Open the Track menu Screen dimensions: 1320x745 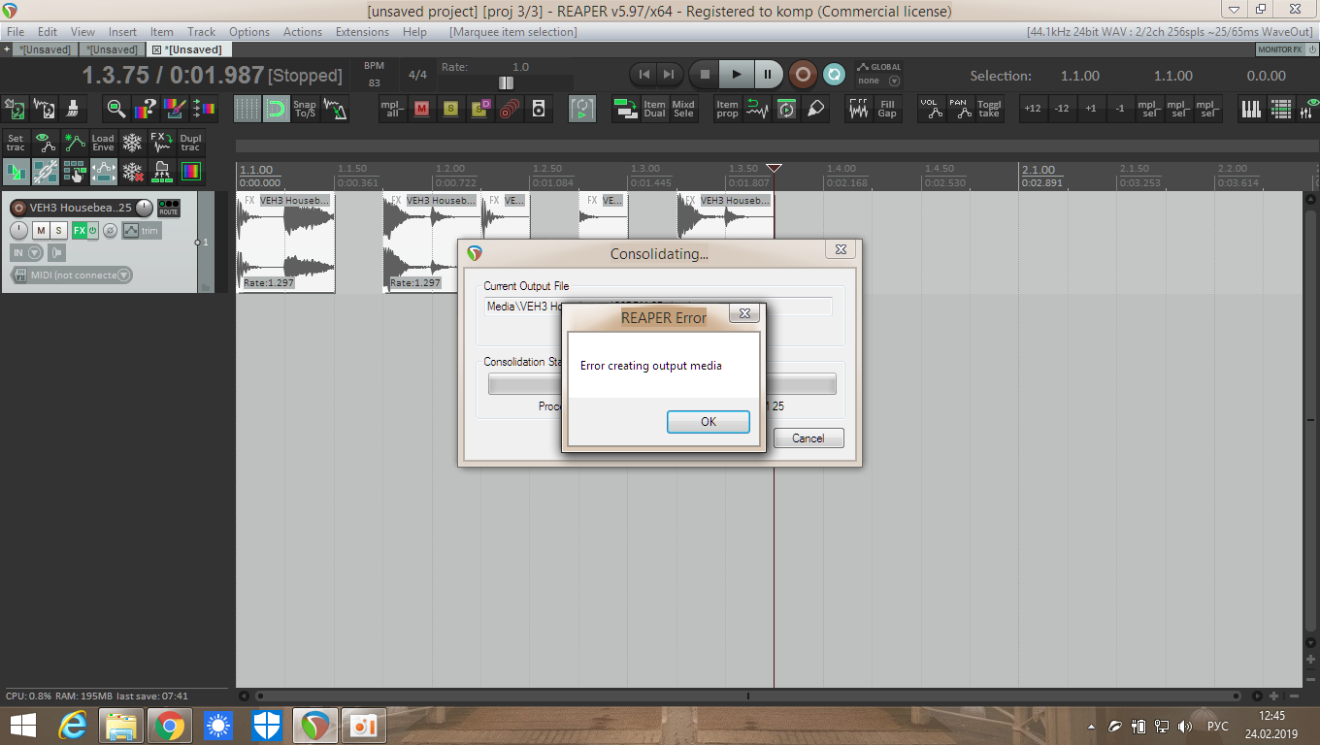[202, 32]
